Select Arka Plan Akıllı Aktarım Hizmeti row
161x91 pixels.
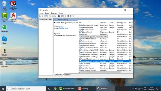tap(105, 55)
